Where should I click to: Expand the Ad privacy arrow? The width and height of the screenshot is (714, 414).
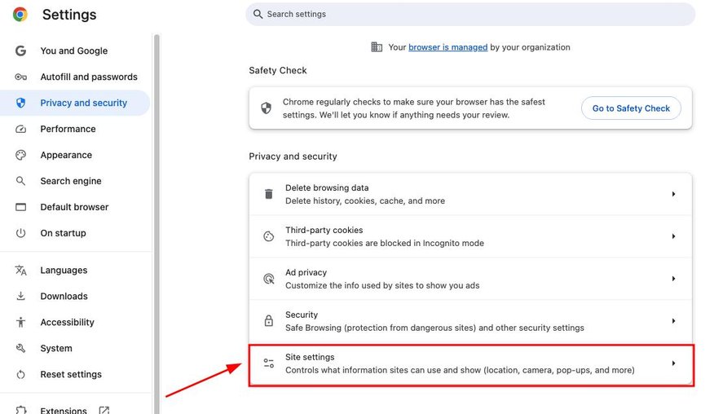(673, 278)
